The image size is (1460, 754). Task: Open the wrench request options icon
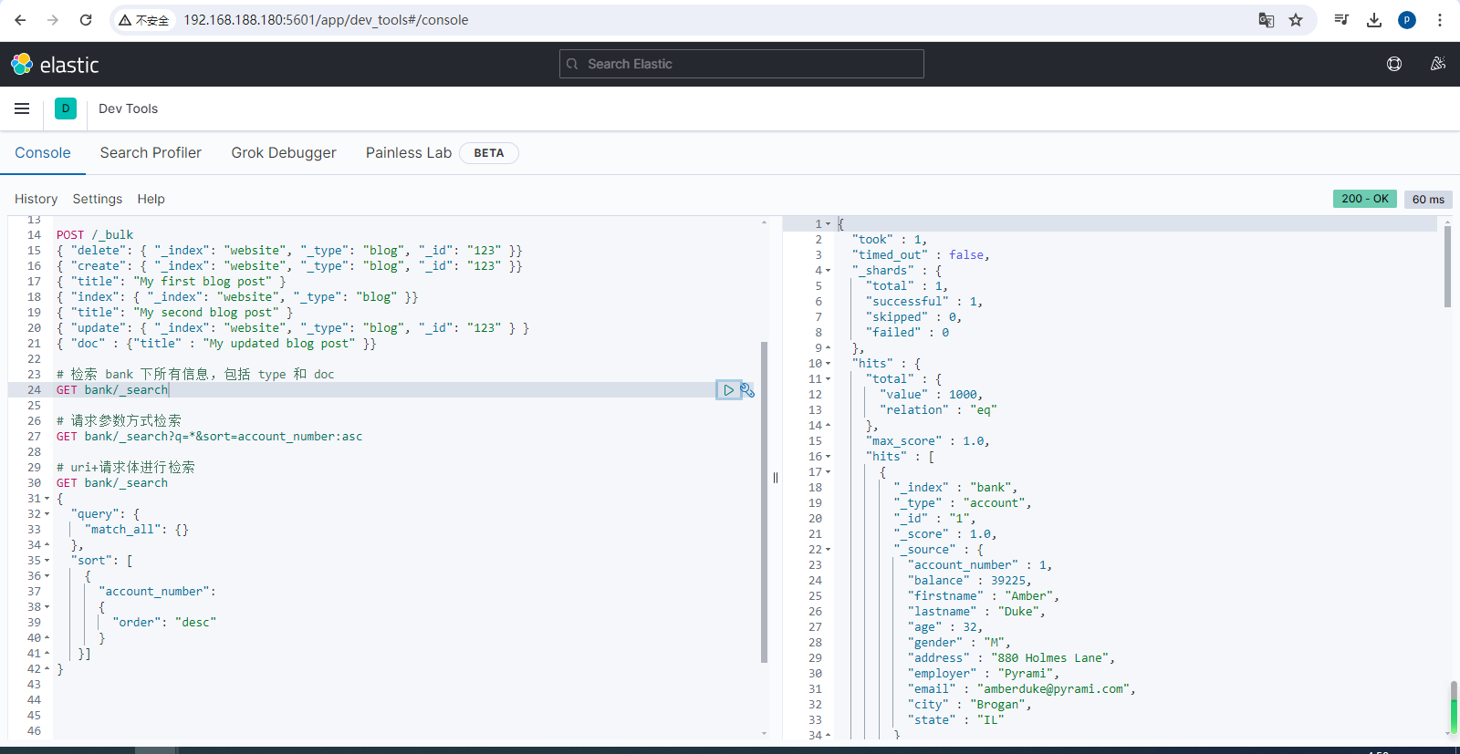[748, 390]
